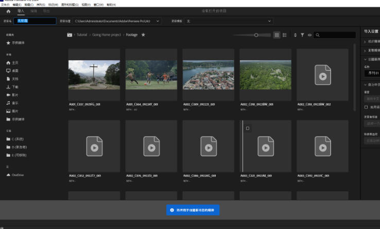Tick the checkbox on clip A003_C021
Viewport: 380px width, 229px height.
pyautogui.click(x=248, y=128)
